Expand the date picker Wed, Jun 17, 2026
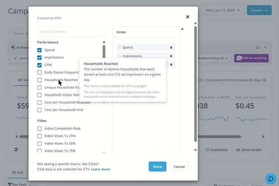 click(223, 10)
